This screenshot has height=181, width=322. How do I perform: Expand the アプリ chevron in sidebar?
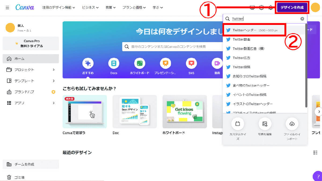[x=54, y=103]
